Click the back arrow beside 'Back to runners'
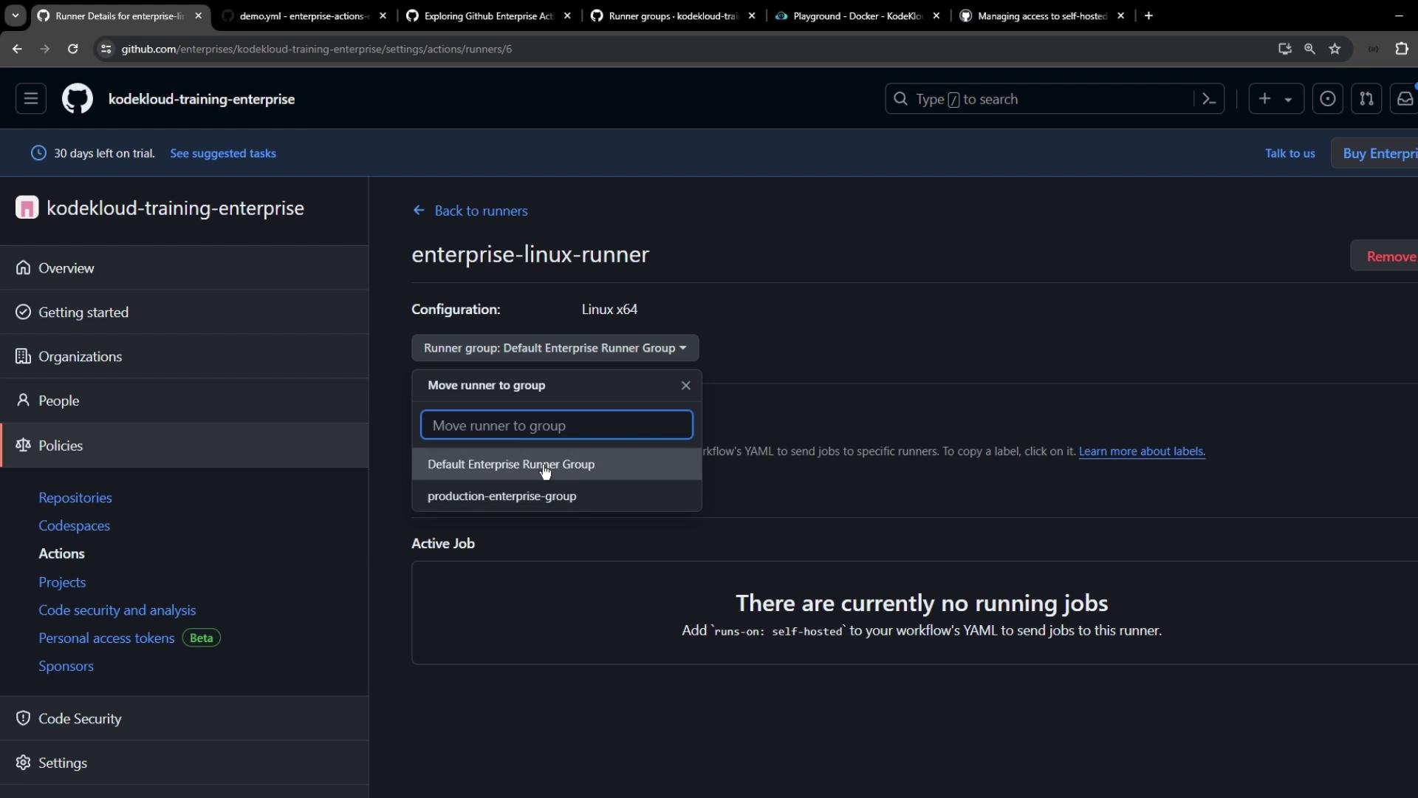Image resolution: width=1418 pixels, height=798 pixels. pyautogui.click(x=419, y=211)
